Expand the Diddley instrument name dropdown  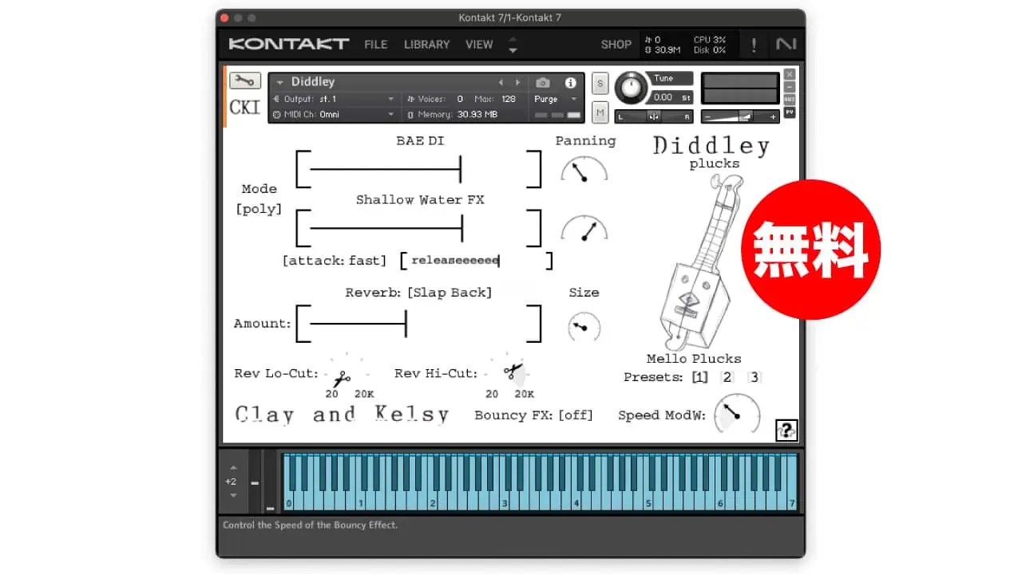point(281,82)
